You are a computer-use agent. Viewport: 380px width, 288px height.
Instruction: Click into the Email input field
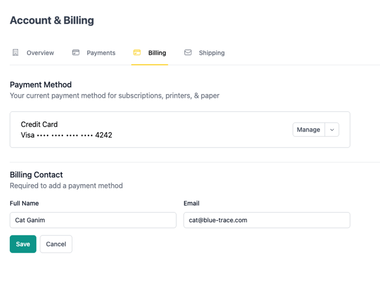tap(267, 220)
